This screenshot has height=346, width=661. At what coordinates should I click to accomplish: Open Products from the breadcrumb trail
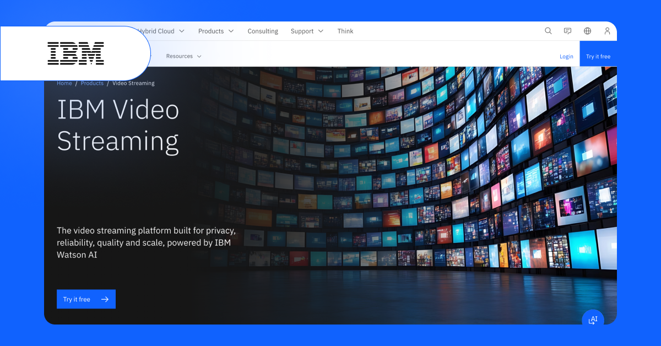pyautogui.click(x=92, y=83)
